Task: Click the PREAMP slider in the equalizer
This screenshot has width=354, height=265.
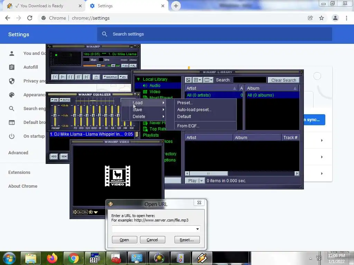Action: tap(55, 115)
